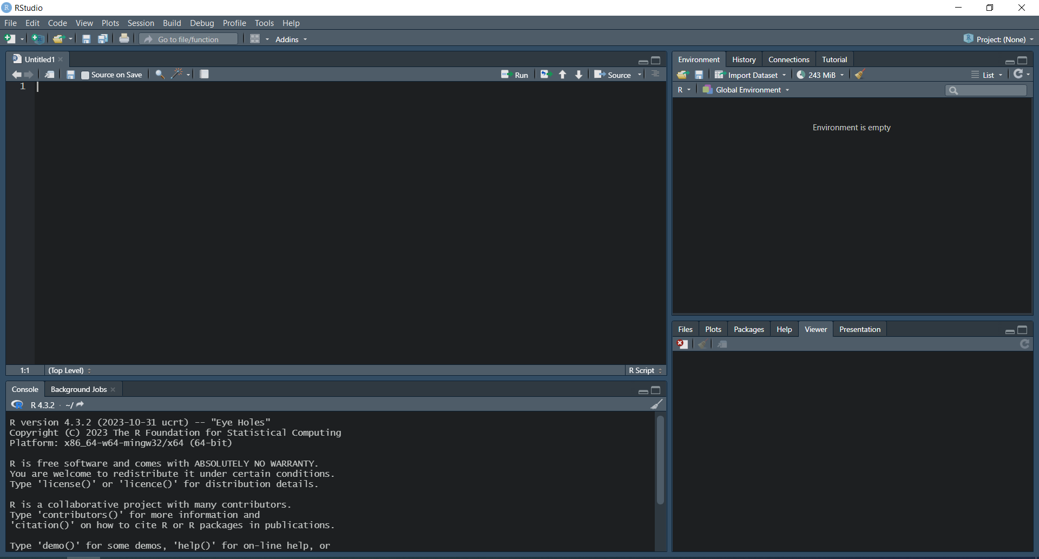Open (Top Level) scope selector

point(70,370)
